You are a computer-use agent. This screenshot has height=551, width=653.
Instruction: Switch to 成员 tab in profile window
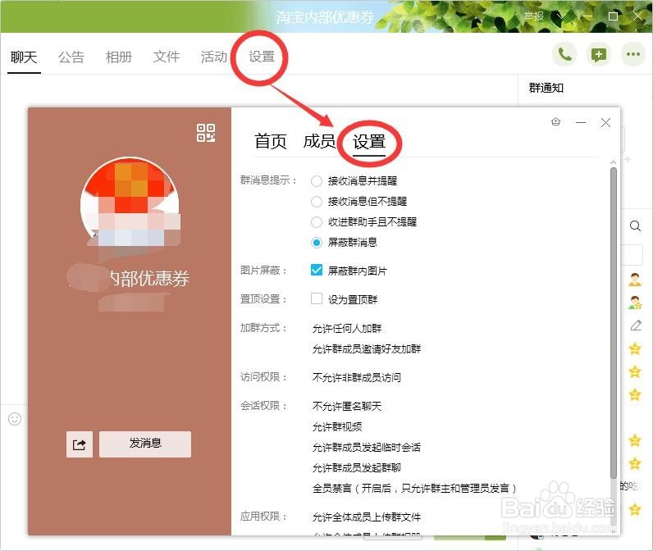[319, 142]
